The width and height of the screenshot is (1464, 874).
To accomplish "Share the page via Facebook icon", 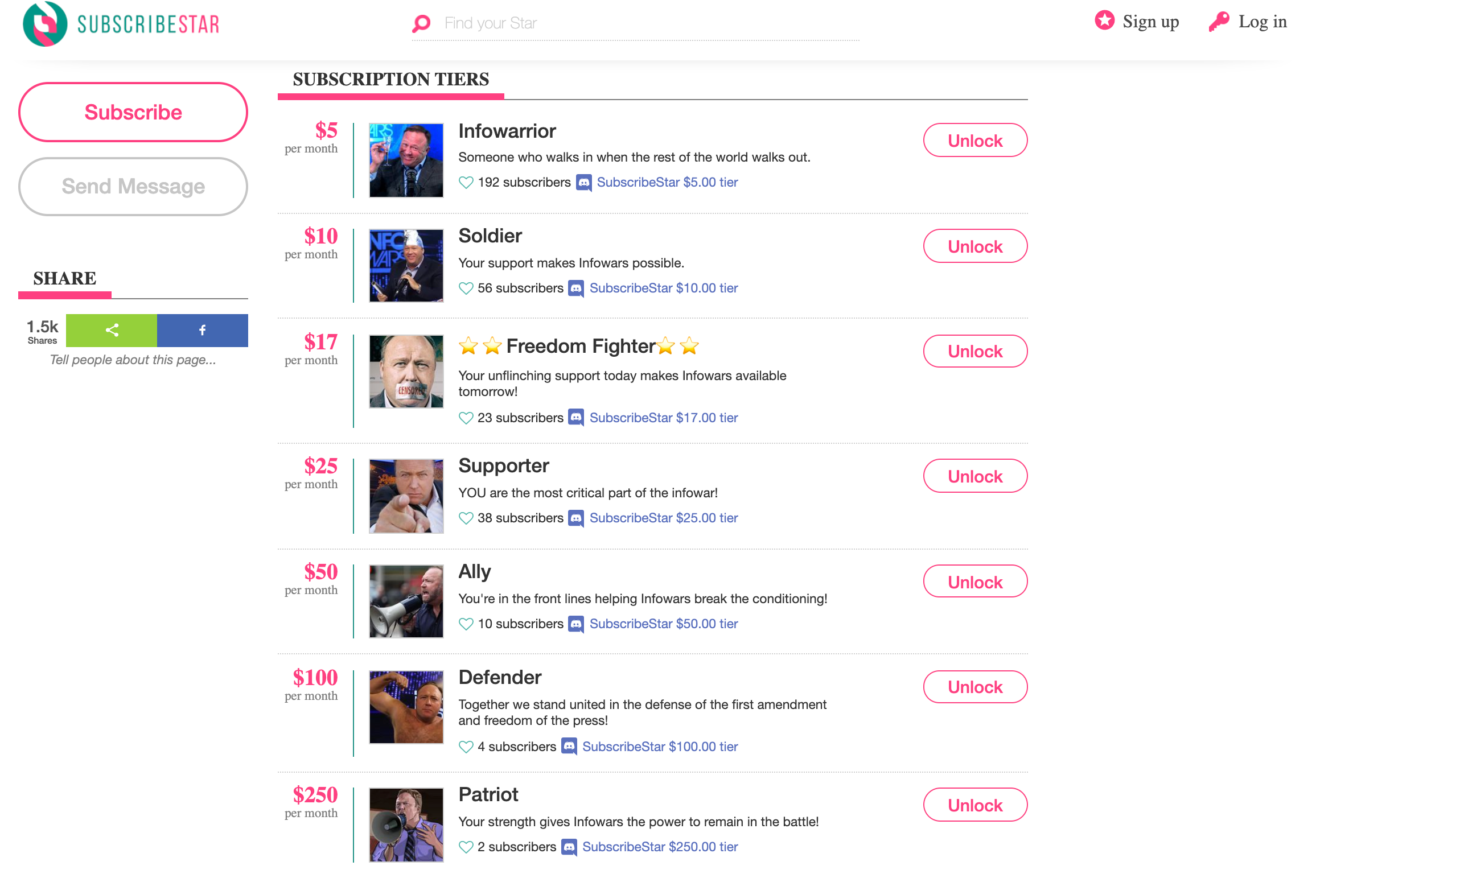I will coord(202,331).
